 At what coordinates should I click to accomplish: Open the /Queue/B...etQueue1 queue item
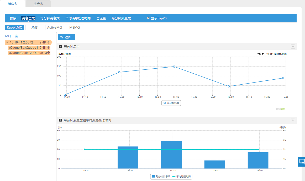click(29, 48)
